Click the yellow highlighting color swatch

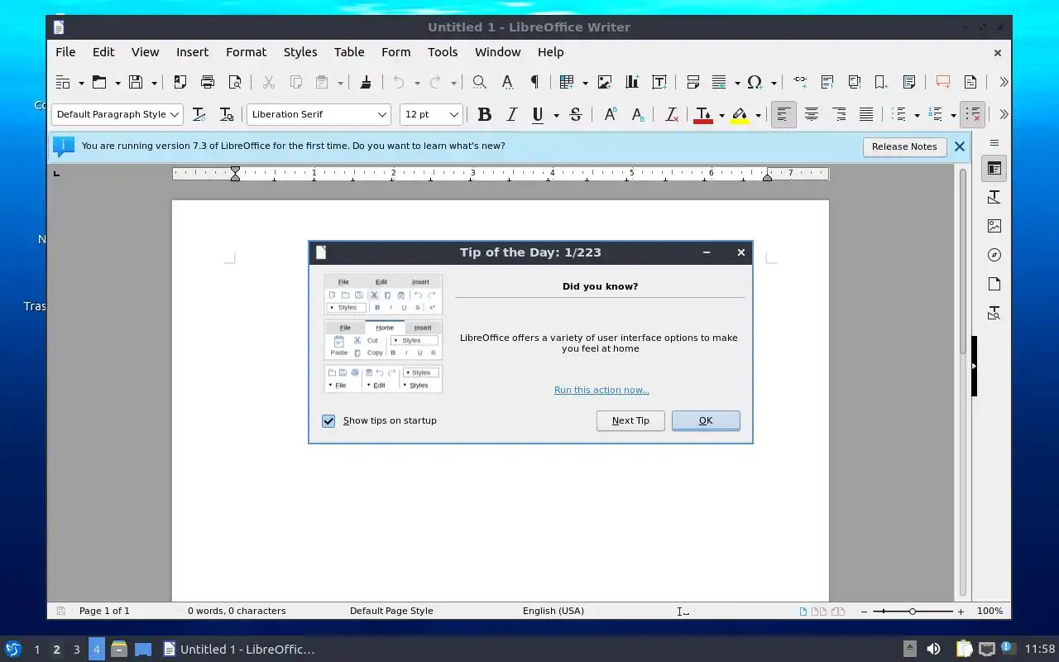[740, 115]
